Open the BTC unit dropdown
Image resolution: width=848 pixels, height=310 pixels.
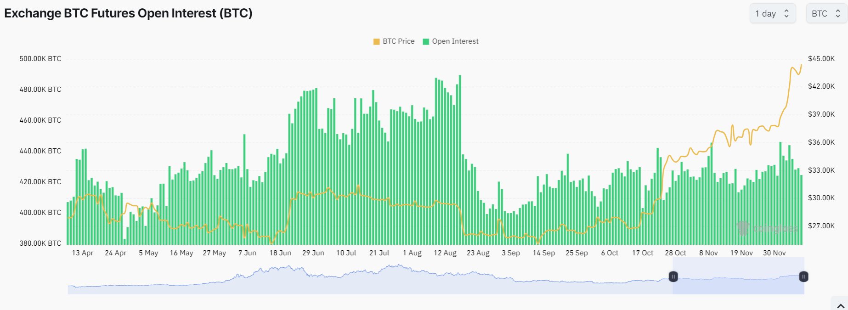pos(826,14)
